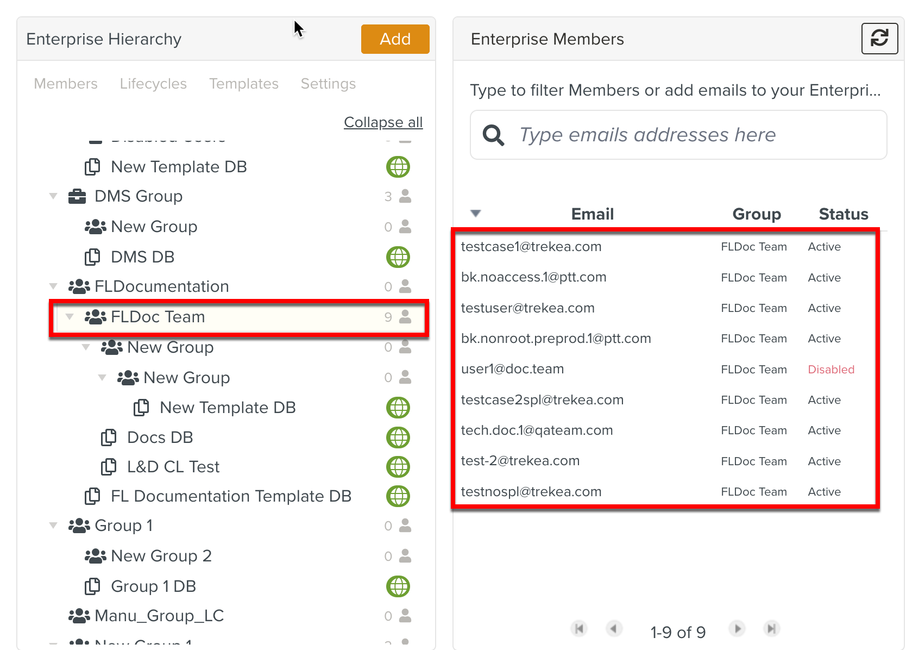The width and height of the screenshot is (906, 650).
Task: Open the Email column sort arrow
Action: [475, 214]
